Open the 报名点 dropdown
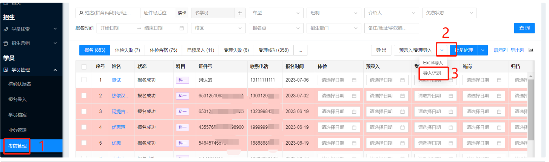Screen dimensions: 549x162 [276, 28]
